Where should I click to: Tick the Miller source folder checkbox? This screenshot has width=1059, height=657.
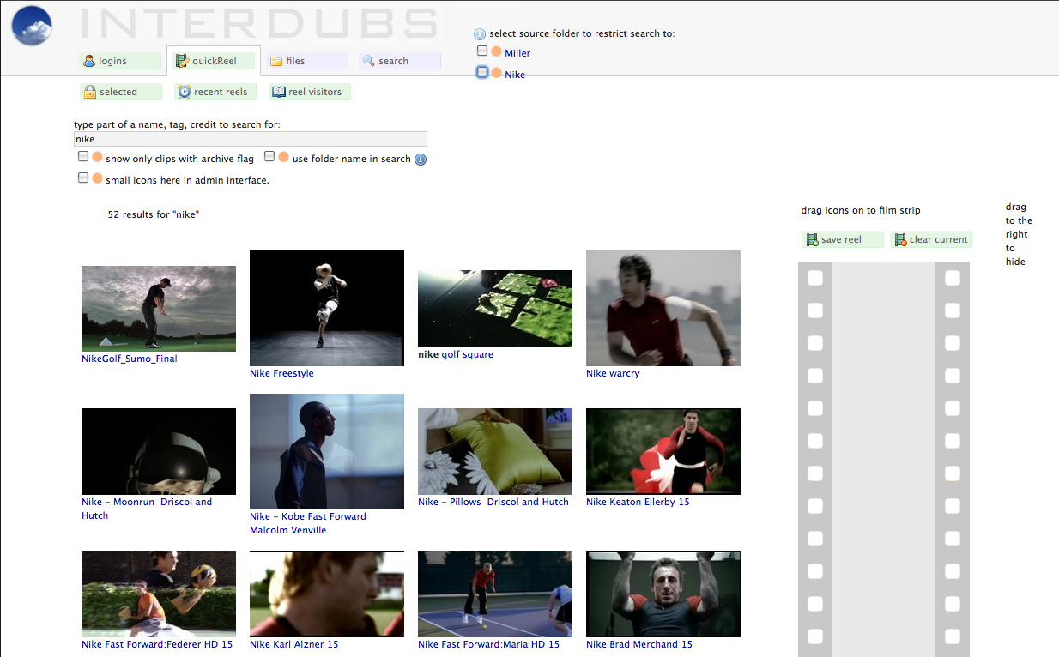click(482, 51)
